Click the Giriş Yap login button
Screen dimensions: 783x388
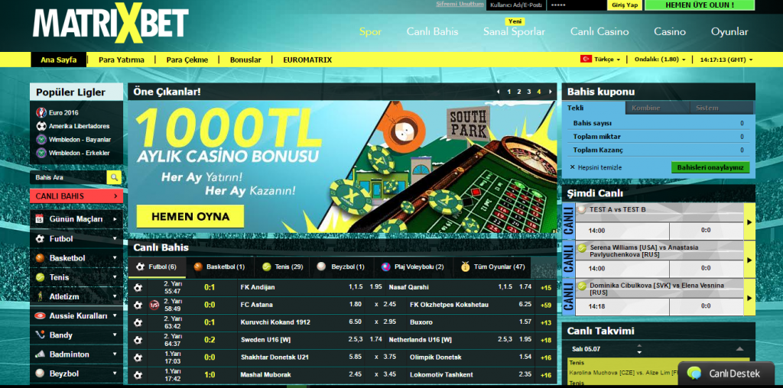pos(625,5)
